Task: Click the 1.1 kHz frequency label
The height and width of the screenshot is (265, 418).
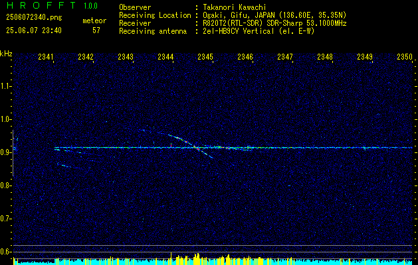Action: tap(6, 86)
